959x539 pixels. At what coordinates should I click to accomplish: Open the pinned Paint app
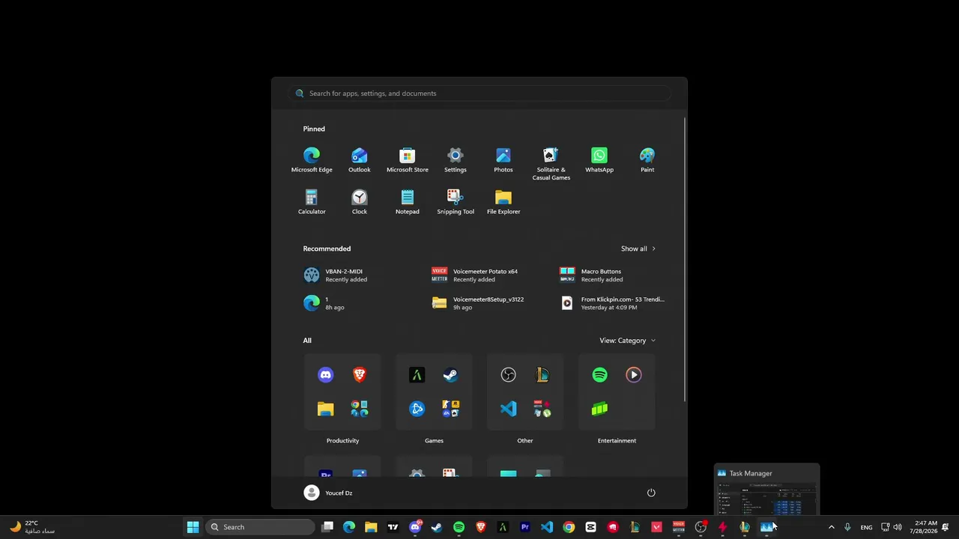[647, 160]
